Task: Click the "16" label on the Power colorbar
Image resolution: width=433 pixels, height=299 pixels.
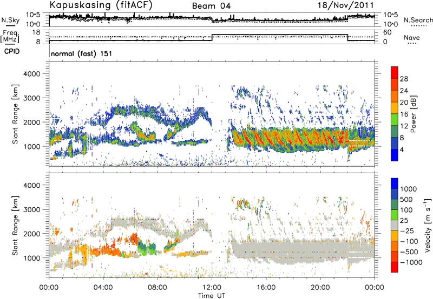Action: (404, 114)
